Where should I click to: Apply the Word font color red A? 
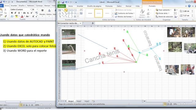tap(22, 16)
